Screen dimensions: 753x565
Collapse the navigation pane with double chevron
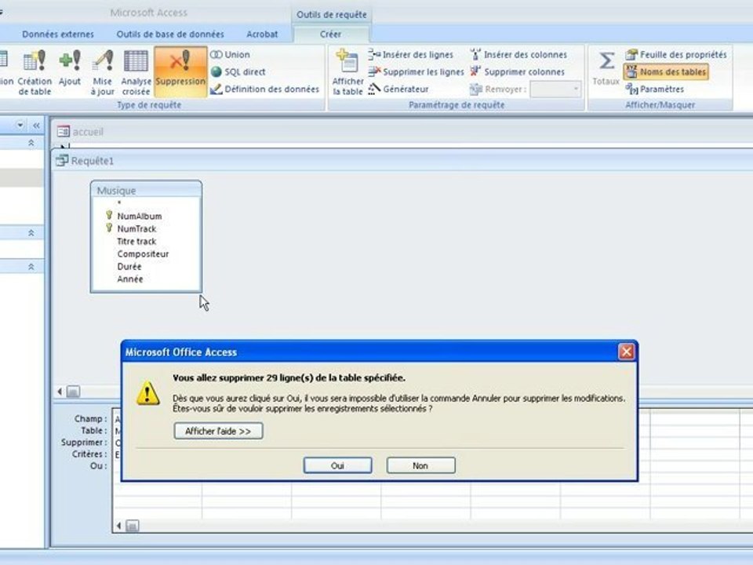pos(37,126)
